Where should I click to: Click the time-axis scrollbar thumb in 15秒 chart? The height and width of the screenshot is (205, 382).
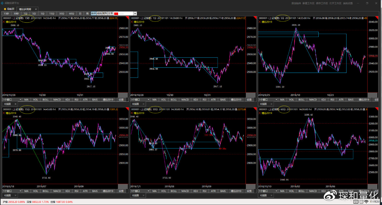(123, 95)
